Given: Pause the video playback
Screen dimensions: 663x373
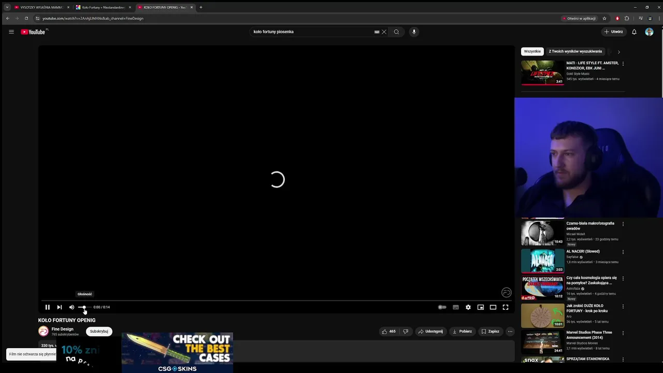Looking at the screenshot, I should click(x=47, y=307).
